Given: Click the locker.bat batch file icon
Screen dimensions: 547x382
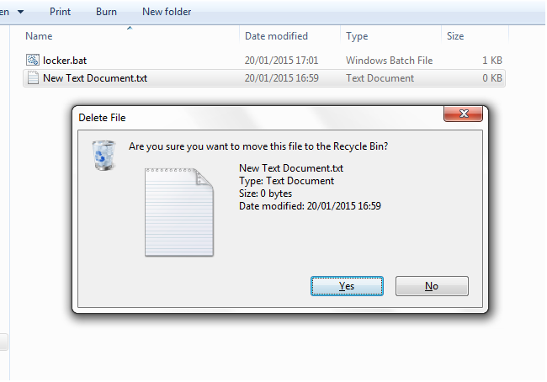Looking at the screenshot, I should point(33,60).
